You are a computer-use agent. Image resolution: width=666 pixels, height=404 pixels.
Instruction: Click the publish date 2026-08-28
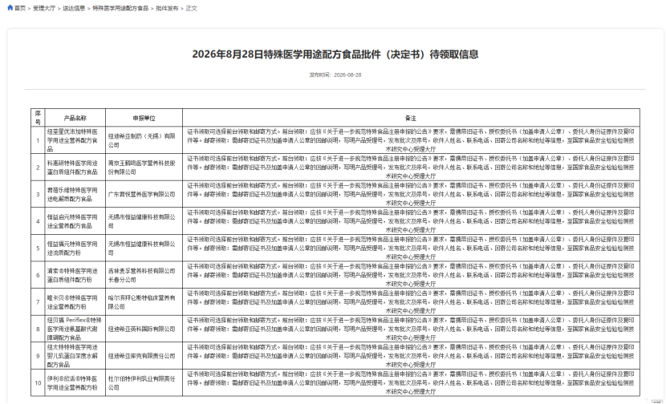pos(347,75)
